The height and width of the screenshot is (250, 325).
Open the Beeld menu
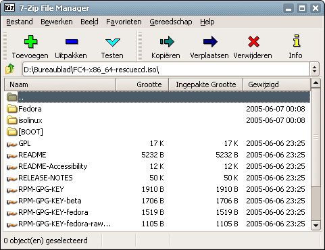click(x=89, y=22)
